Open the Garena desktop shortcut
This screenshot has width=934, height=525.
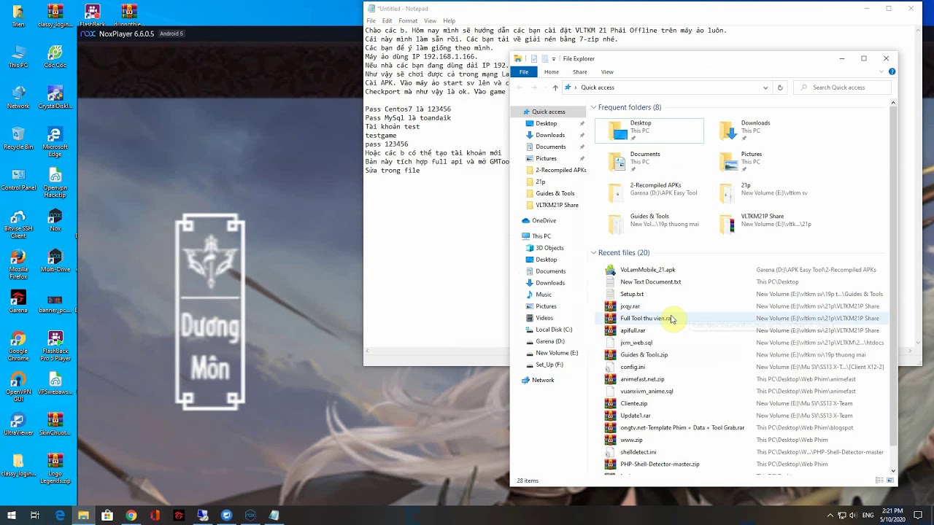pos(18,300)
